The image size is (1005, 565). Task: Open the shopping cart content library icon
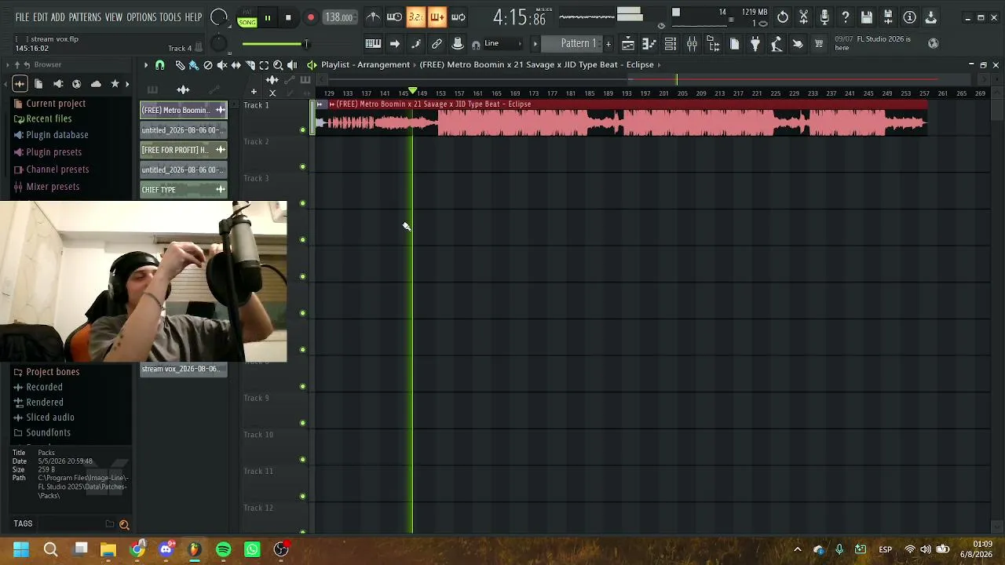tap(819, 44)
